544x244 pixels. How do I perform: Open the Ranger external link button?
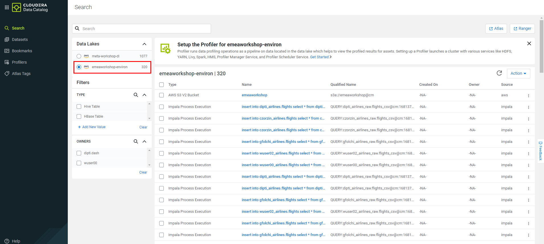(522, 28)
